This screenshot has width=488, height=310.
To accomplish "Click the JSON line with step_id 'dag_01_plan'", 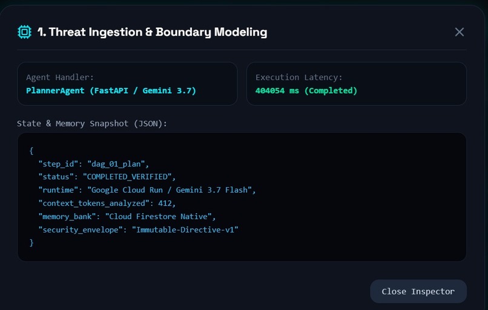I will 94,164.
